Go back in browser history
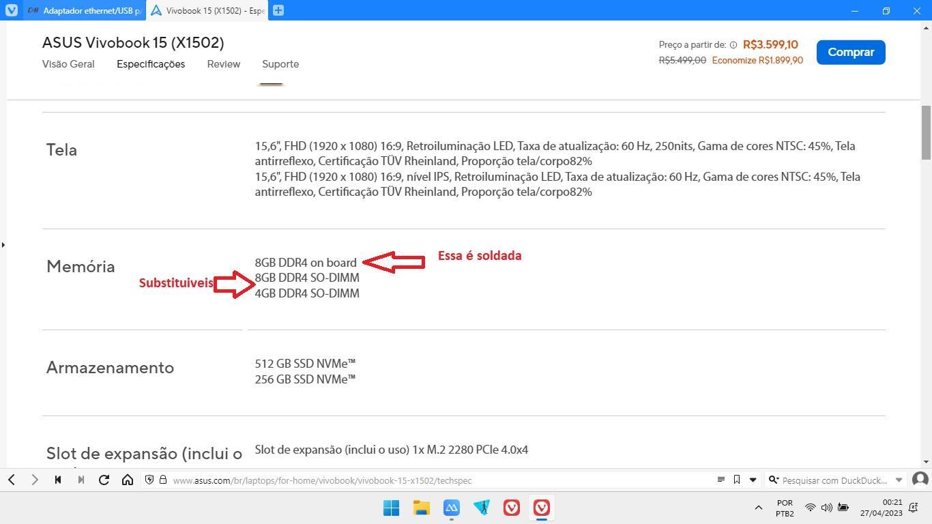Screen dimensions: 932x524 click(12, 480)
